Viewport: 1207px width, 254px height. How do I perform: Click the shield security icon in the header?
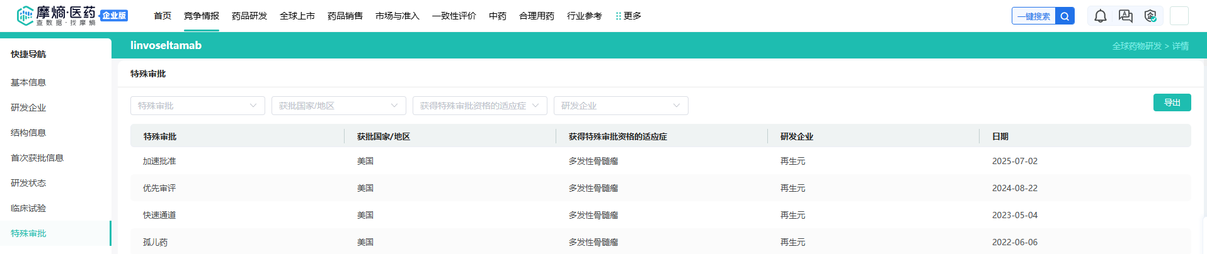tap(1151, 16)
